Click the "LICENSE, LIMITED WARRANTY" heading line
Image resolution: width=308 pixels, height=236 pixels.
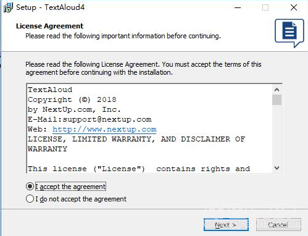click(136, 139)
